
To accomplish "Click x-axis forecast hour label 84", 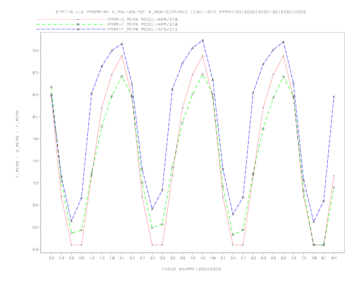I will coord(334,258).
